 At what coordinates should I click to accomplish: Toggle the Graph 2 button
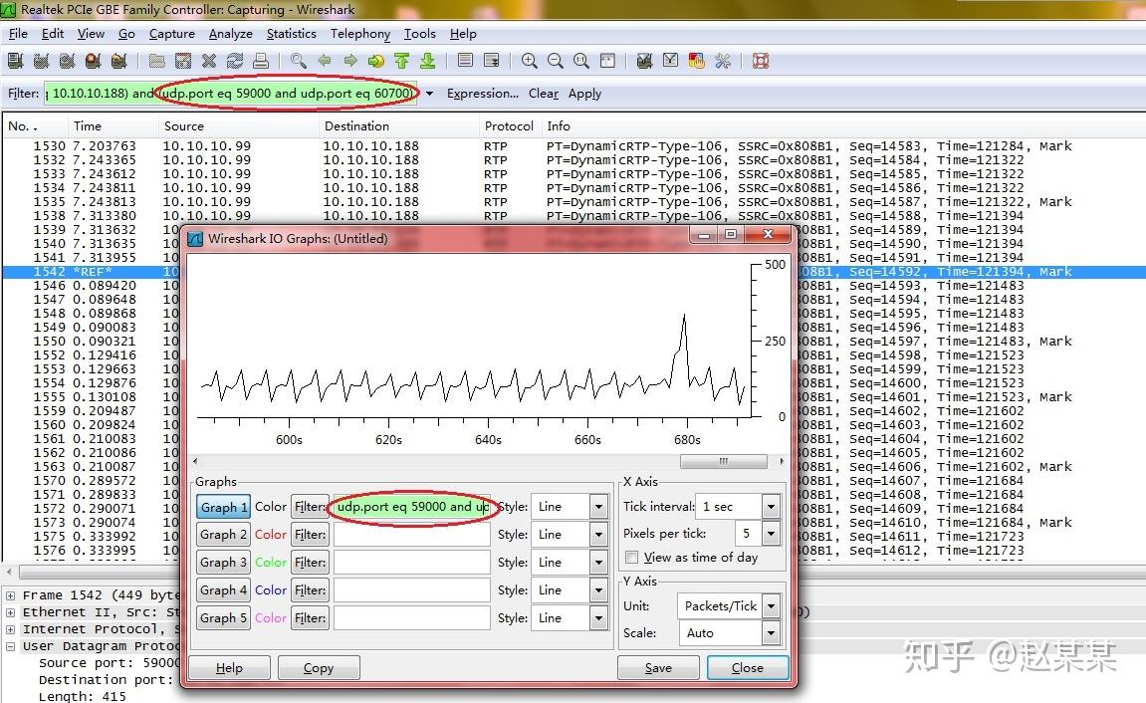coord(224,535)
